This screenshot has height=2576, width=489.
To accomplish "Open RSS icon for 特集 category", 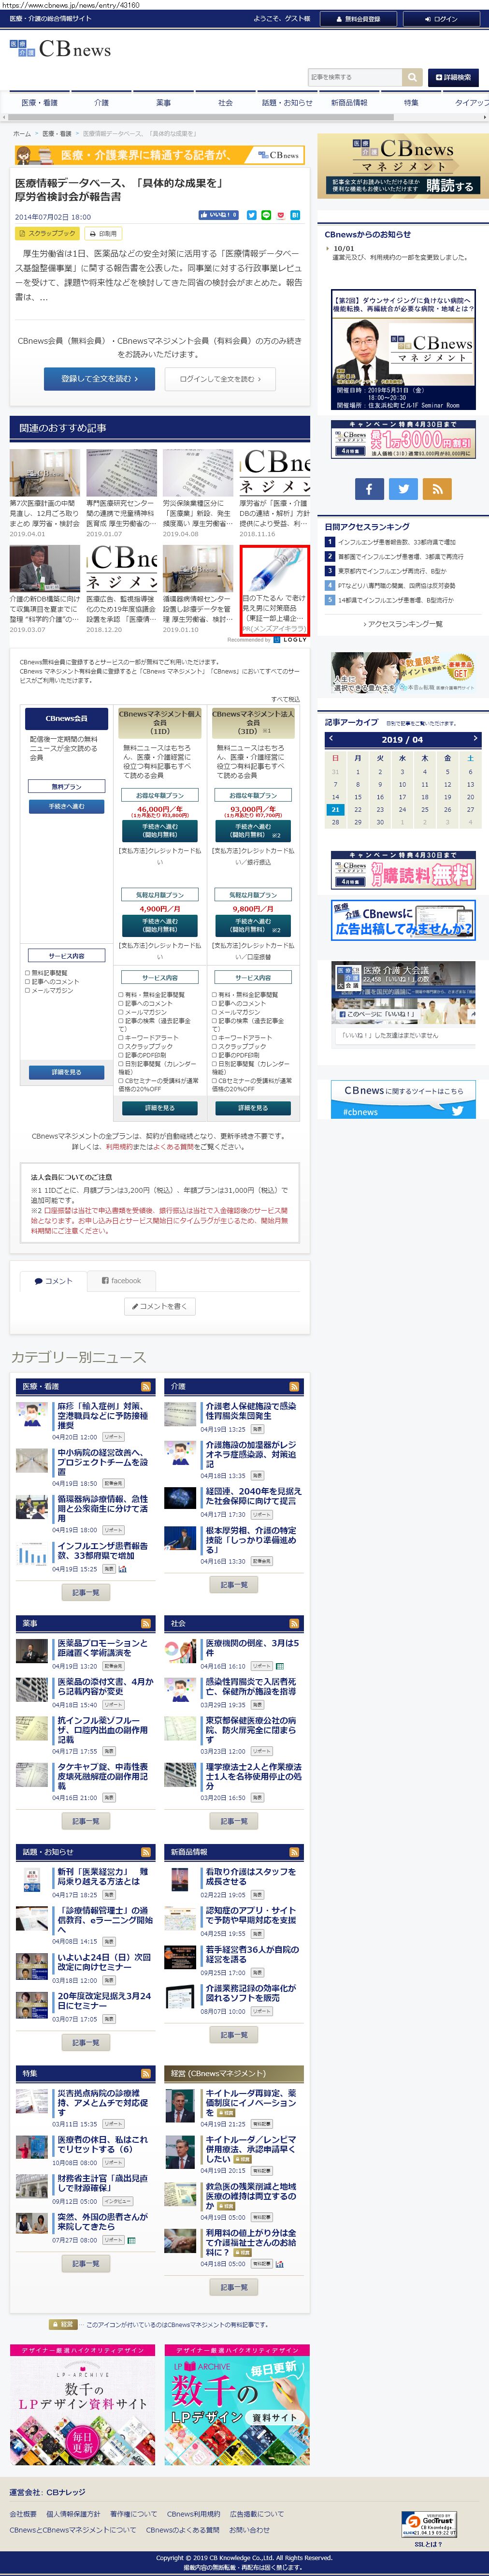I will (x=146, y=2073).
